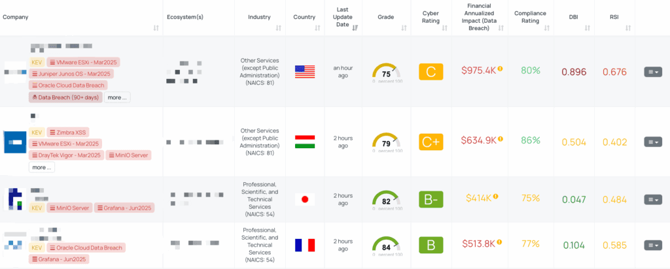Click the blue logo of second company
This screenshot has height=269, width=670.
tap(14, 142)
